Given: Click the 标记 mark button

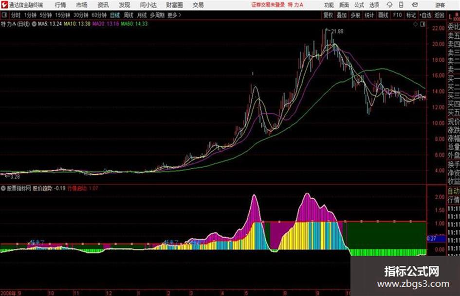Looking at the screenshot, I should coord(411,15).
